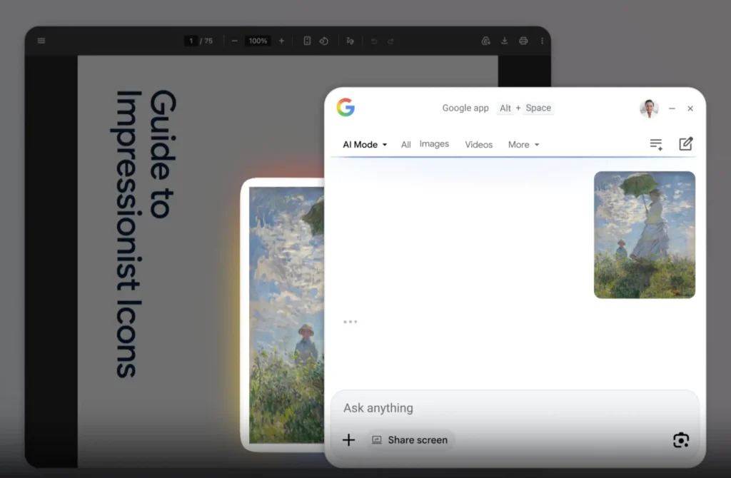Screen dimensions: 731x478
Task: Open the Monet painting thumbnail in chat
Action: click(644, 235)
